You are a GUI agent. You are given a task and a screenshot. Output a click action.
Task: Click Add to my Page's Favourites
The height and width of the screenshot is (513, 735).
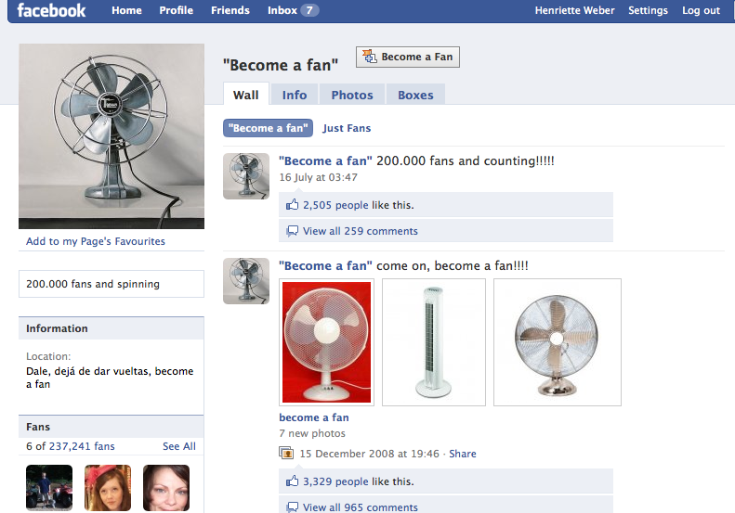coord(96,241)
